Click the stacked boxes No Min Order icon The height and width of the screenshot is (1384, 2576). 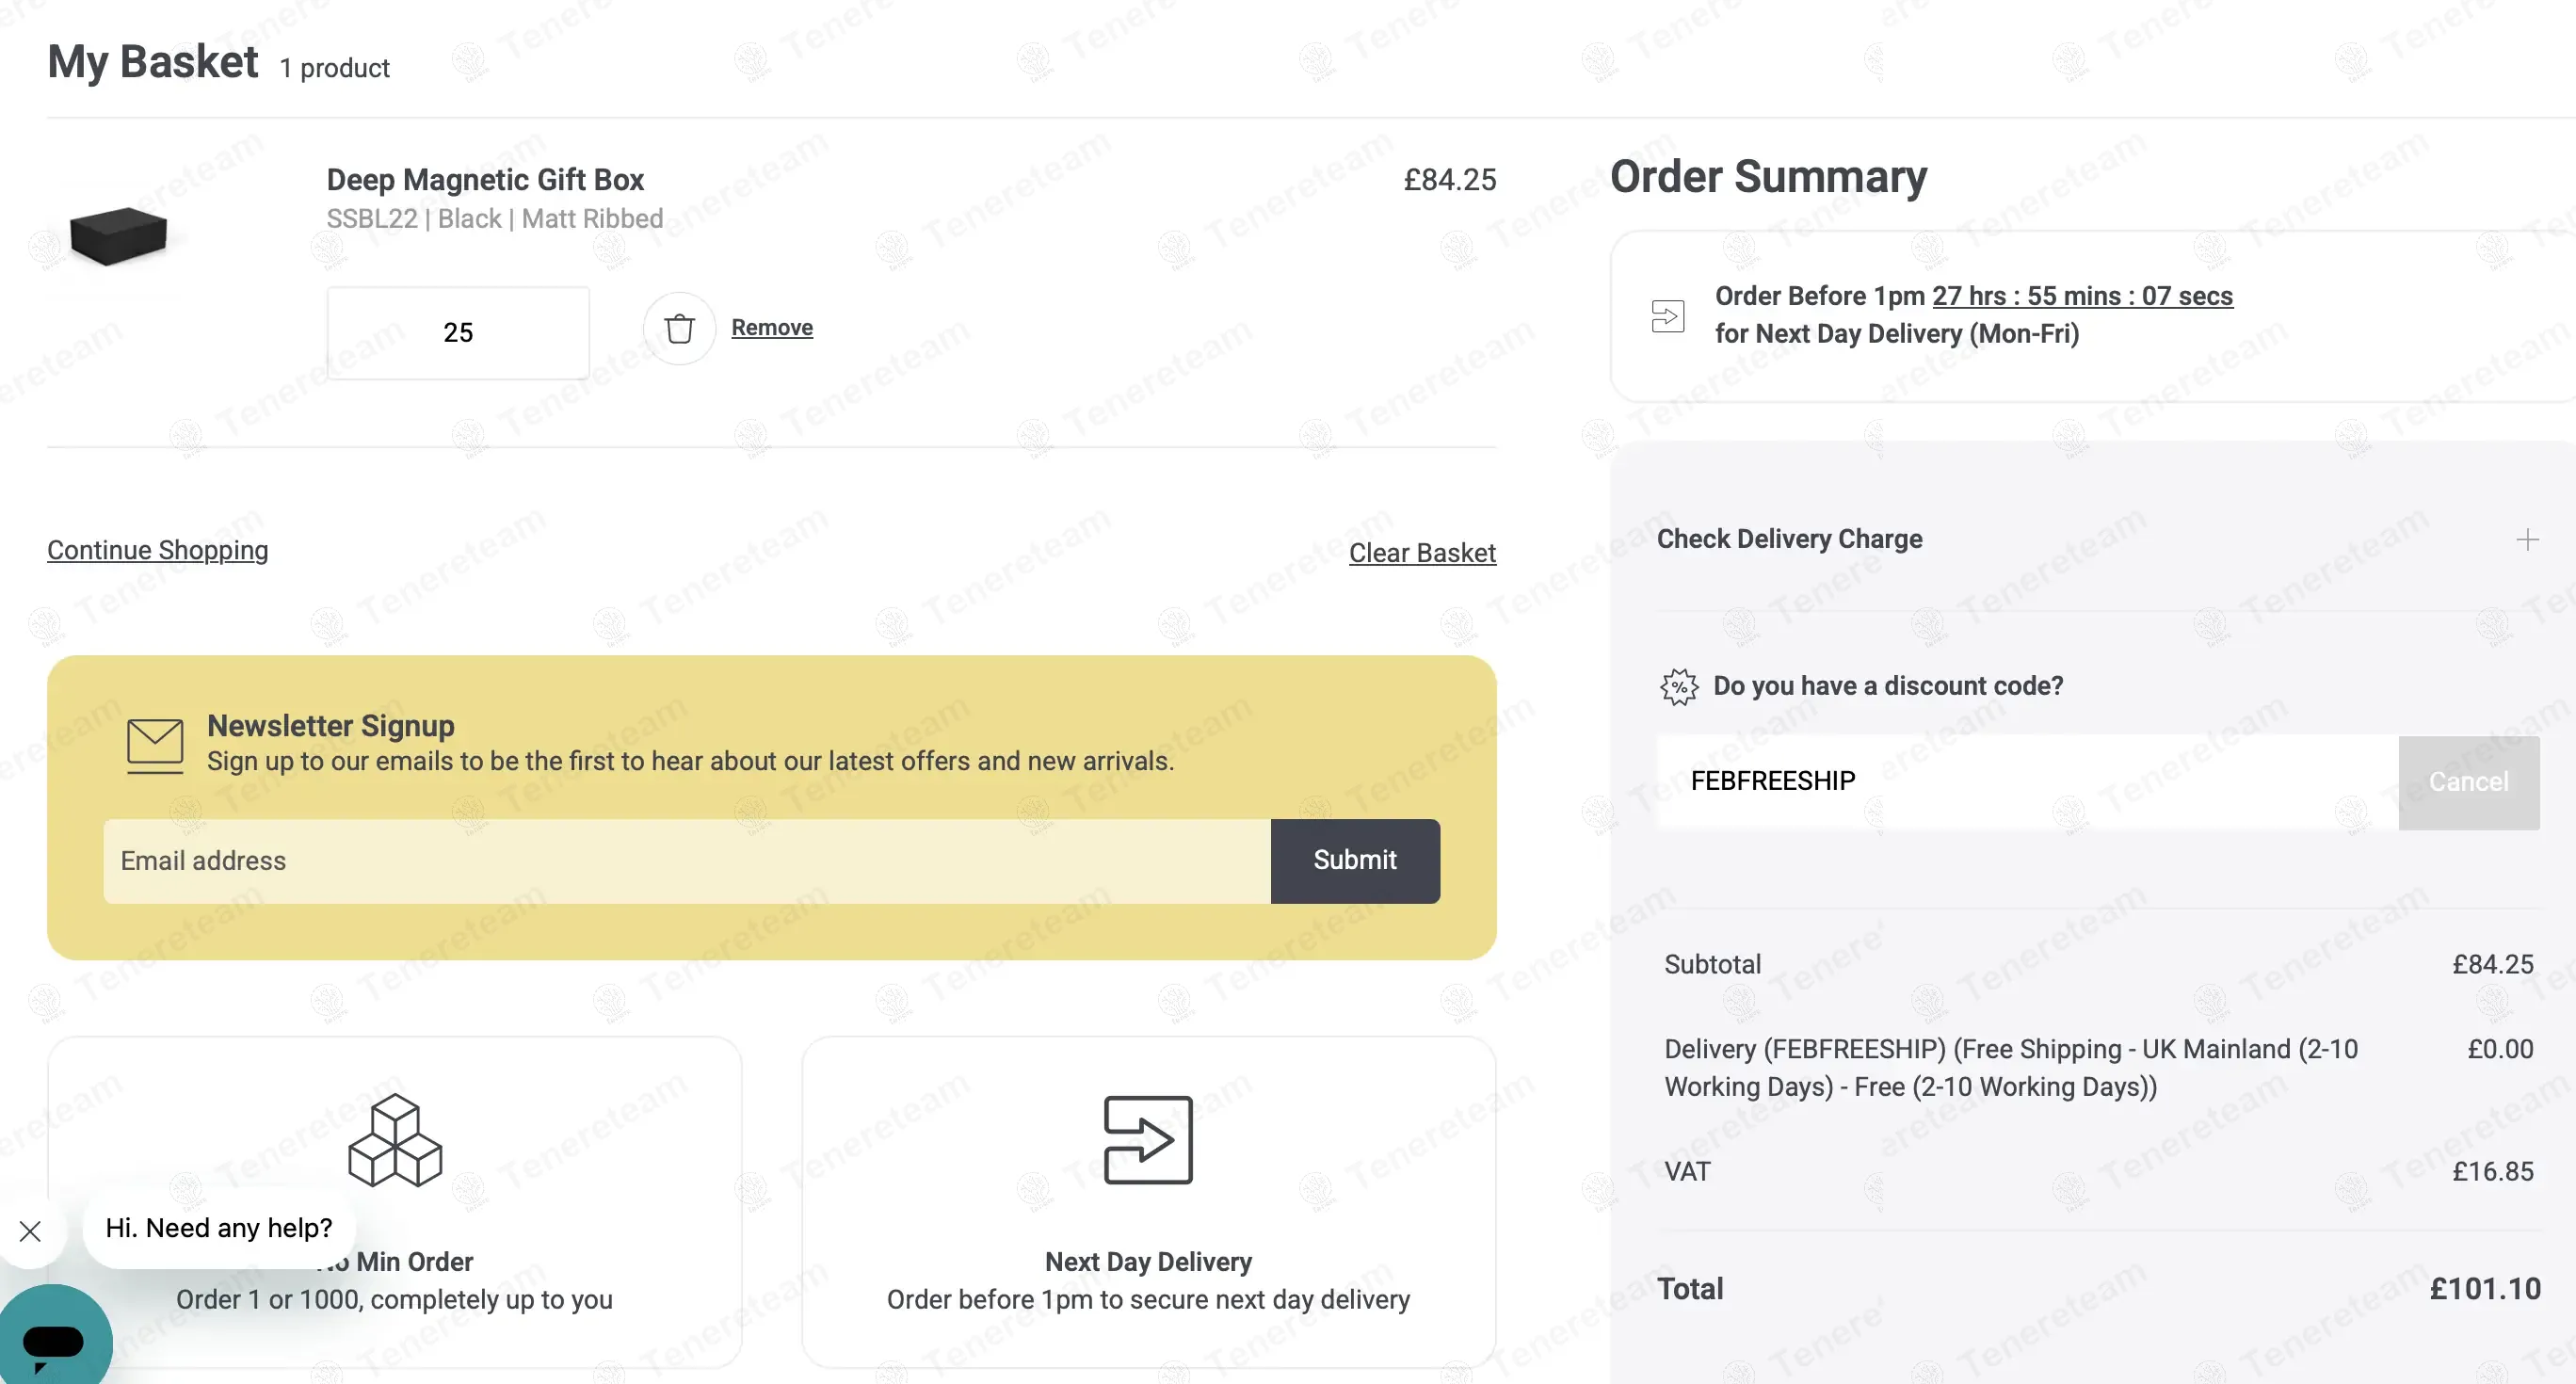point(395,1140)
